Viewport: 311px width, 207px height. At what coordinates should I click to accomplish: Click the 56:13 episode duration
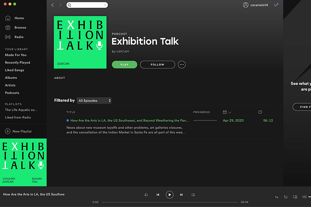(268, 121)
